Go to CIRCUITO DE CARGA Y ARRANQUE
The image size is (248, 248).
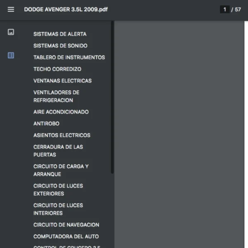(x=61, y=170)
